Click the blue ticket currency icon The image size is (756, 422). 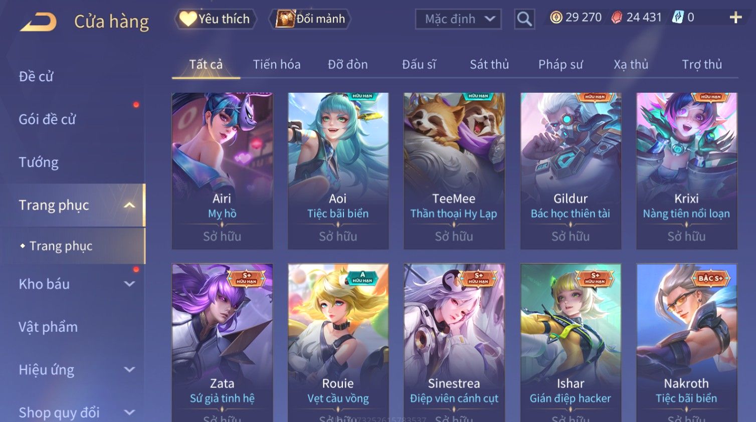tap(678, 18)
